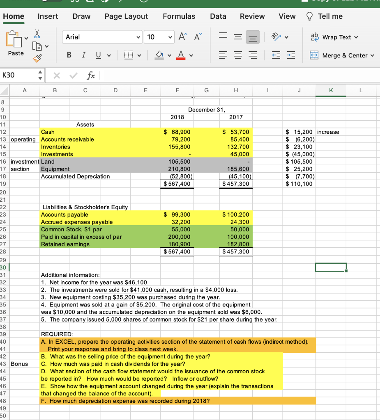Click the Format Painter brush icon

pyautogui.click(x=37, y=58)
